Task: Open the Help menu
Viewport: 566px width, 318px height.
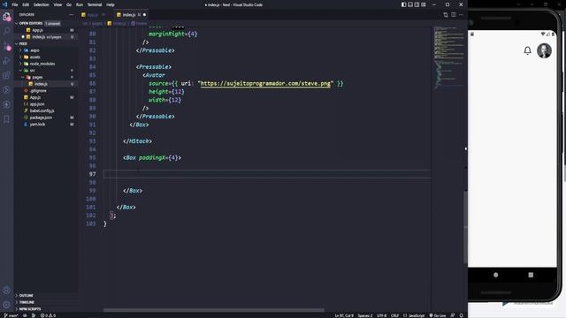Action: click(x=110, y=4)
